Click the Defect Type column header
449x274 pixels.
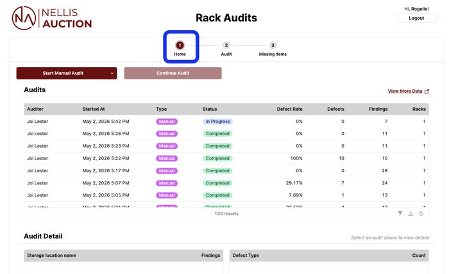[246, 255]
